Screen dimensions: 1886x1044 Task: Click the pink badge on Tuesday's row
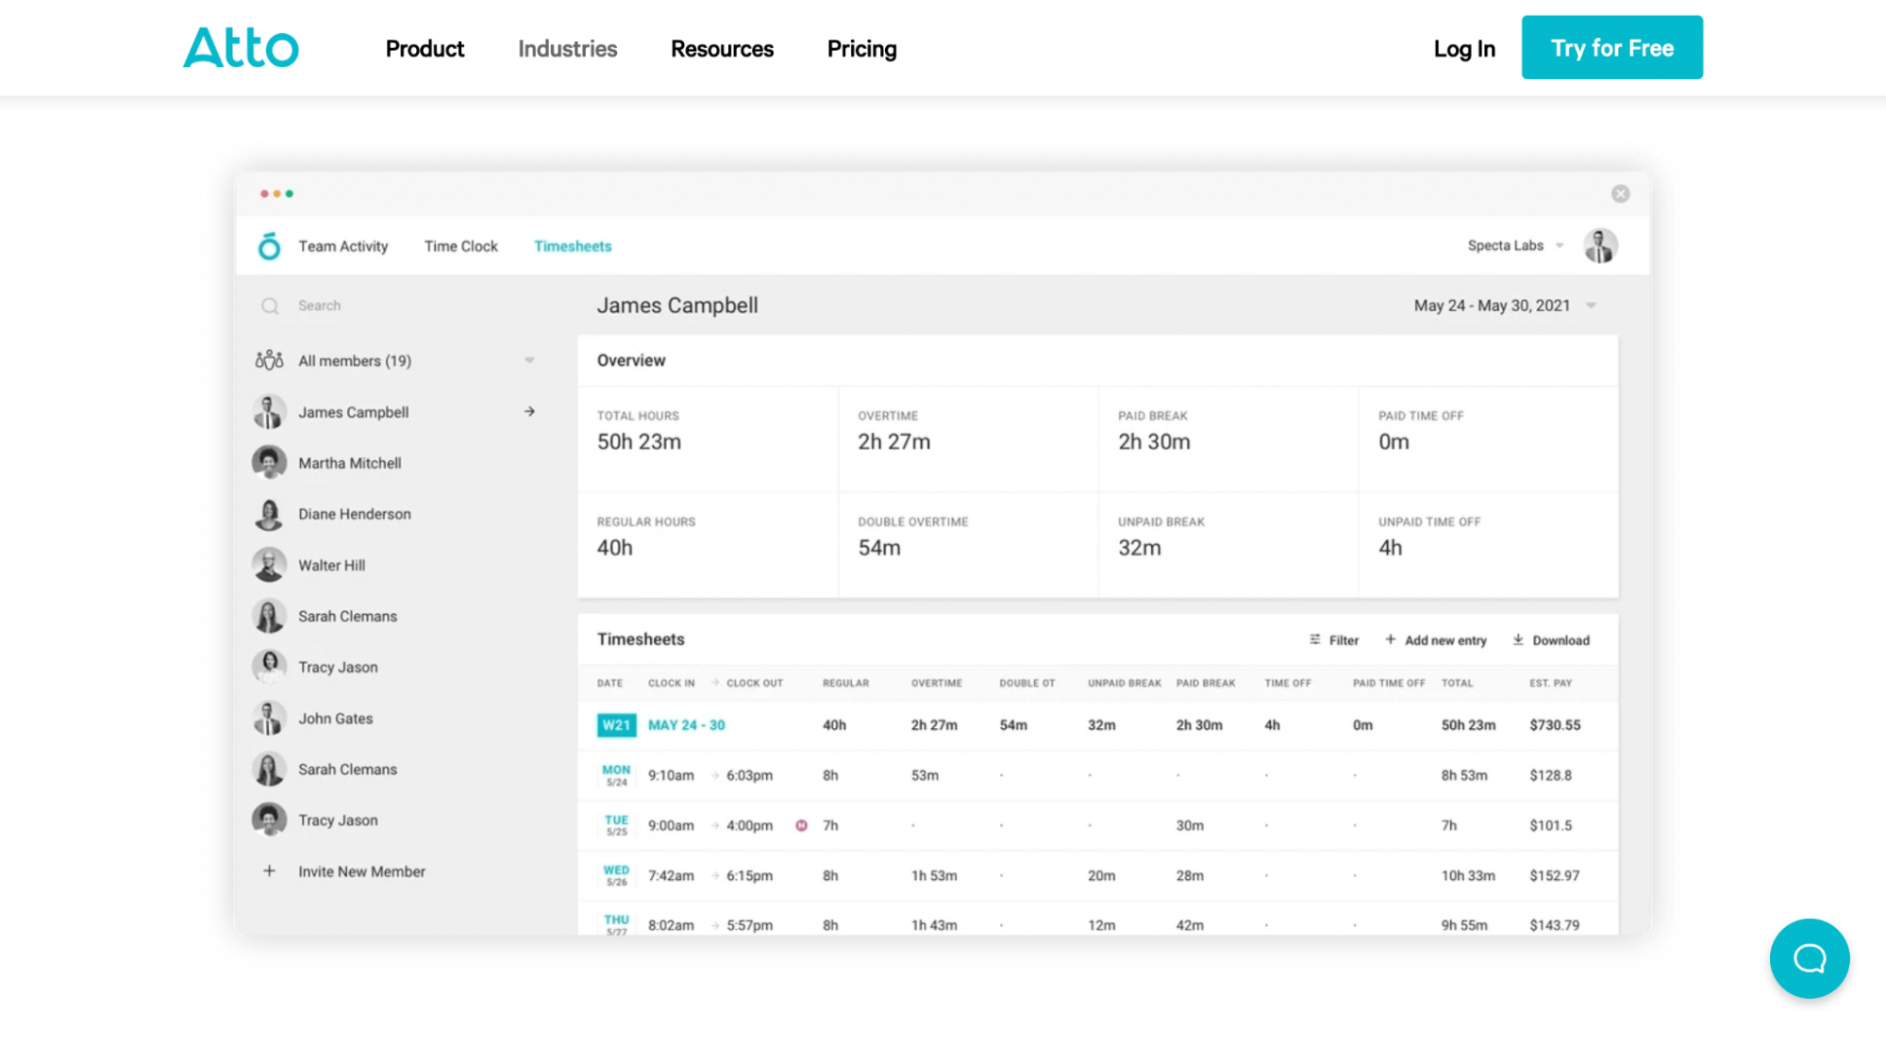click(801, 824)
